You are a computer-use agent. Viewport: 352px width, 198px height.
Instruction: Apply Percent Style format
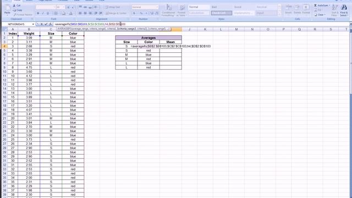pyautogui.click(x=141, y=13)
